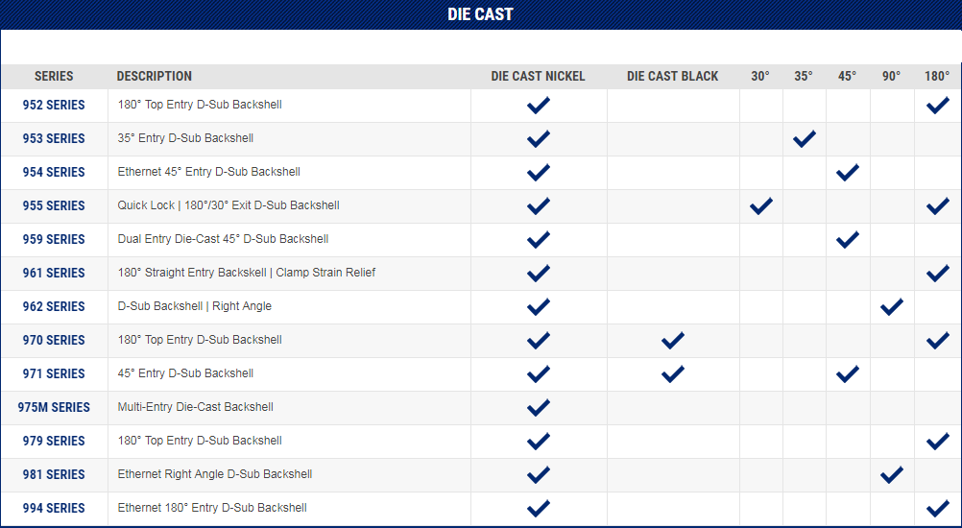Screen dimensions: 962x528
Task: Click the 994 SERIES link
Action: [x=54, y=508]
